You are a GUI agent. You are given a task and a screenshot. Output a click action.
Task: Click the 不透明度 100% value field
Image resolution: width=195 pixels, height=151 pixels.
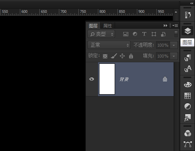click(163, 45)
